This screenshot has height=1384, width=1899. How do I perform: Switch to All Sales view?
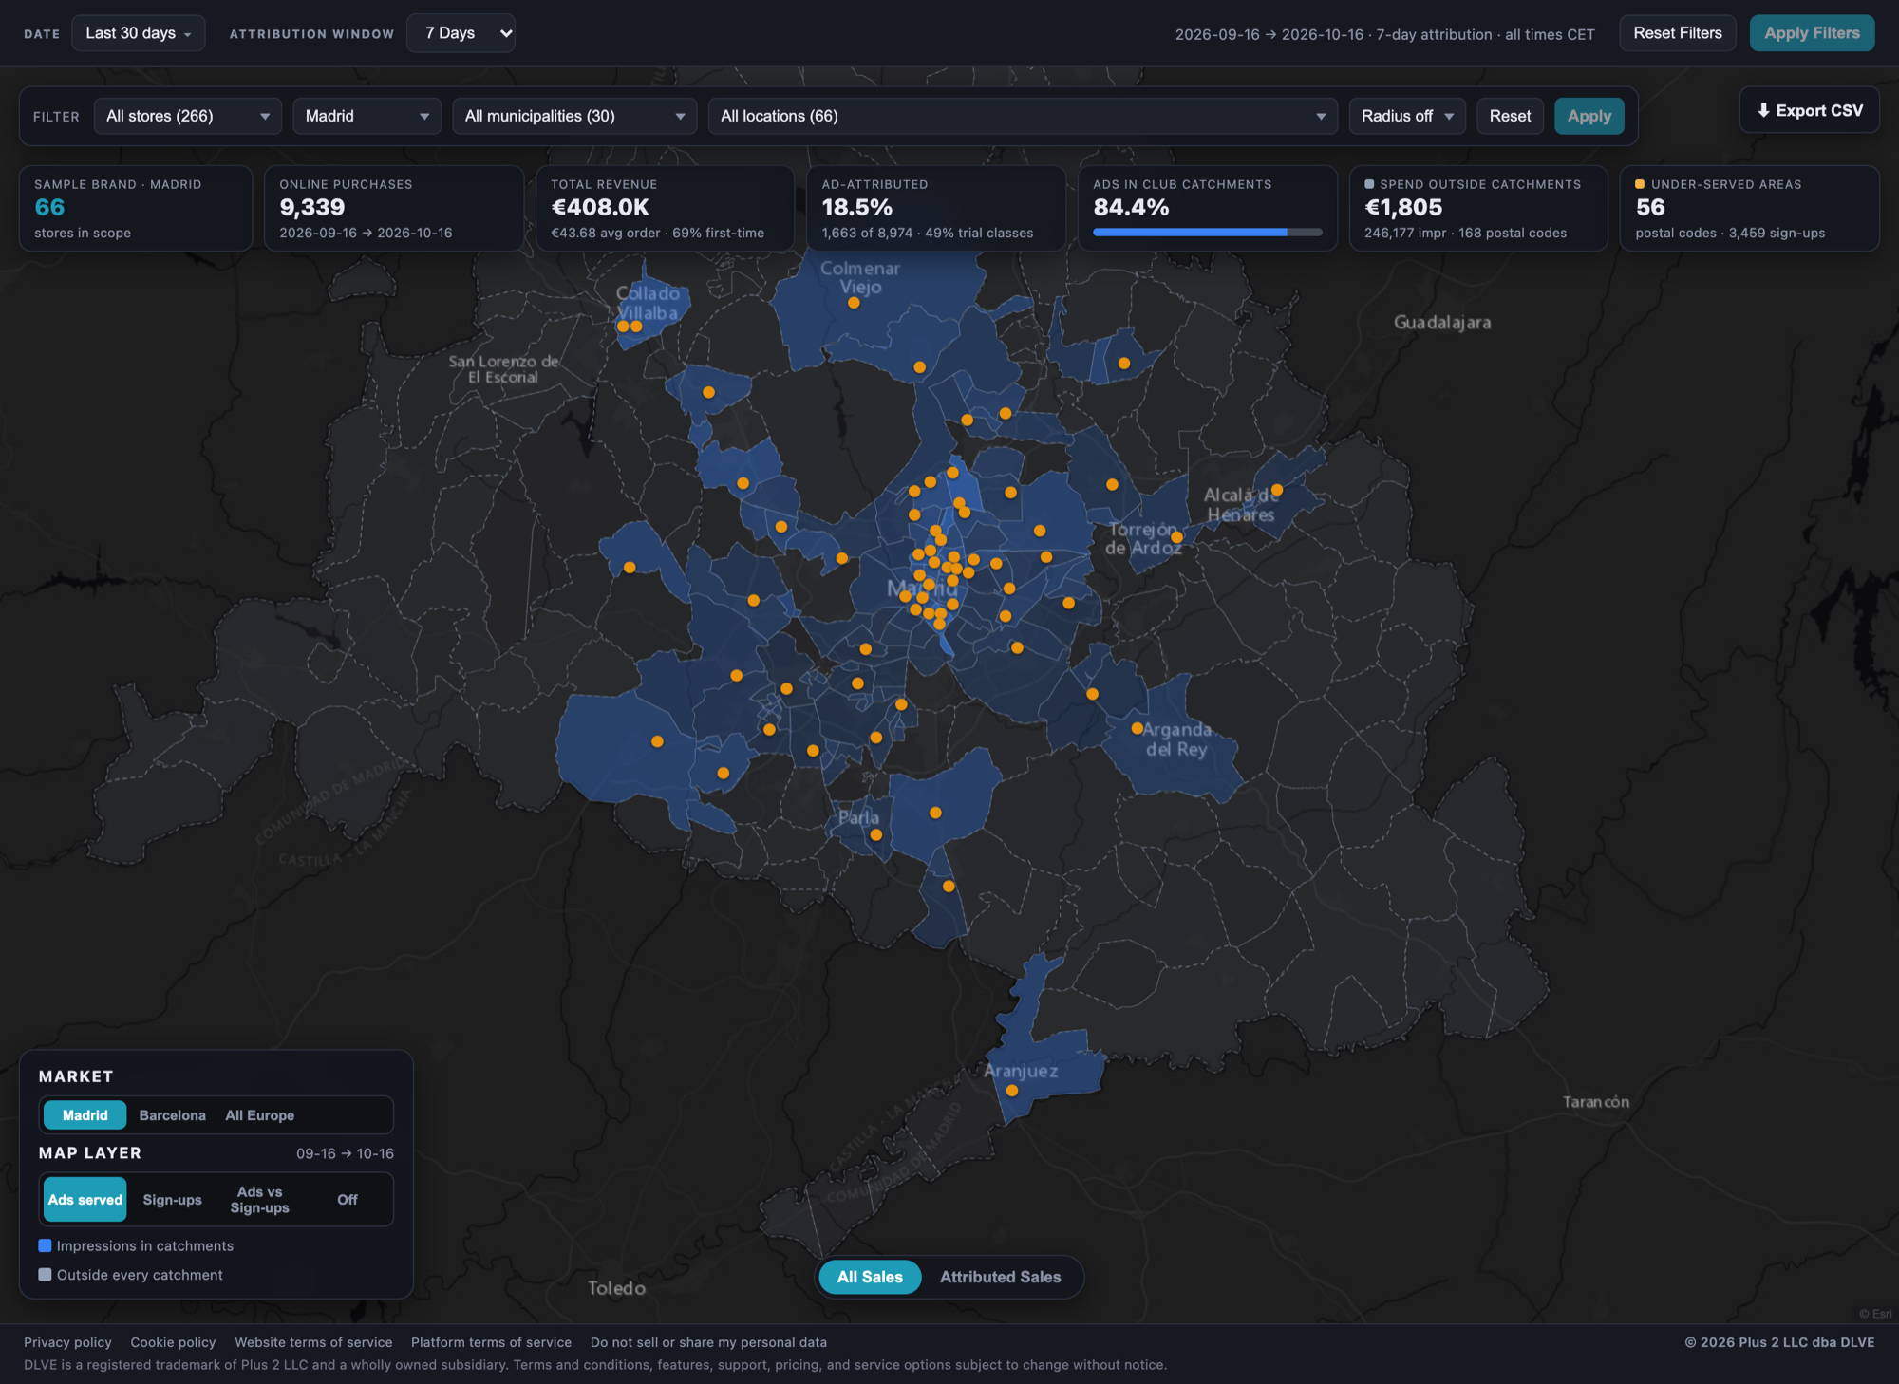coord(870,1277)
